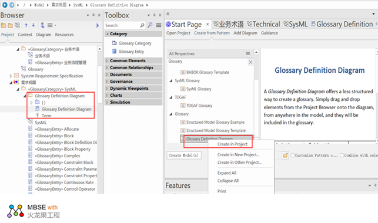The height and width of the screenshot is (223, 378).
Task: Select the Glossary Category toolbox item
Action: (x=132, y=43)
